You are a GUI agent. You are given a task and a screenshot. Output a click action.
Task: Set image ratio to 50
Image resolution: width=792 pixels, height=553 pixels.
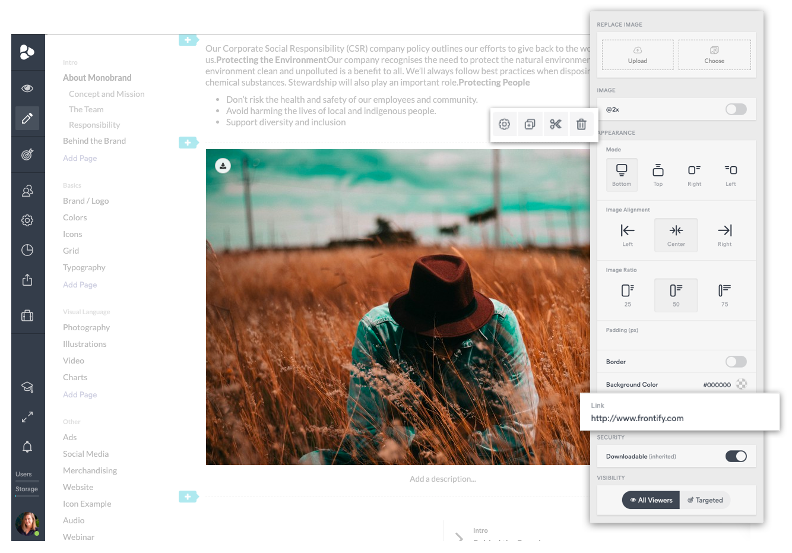[676, 295]
